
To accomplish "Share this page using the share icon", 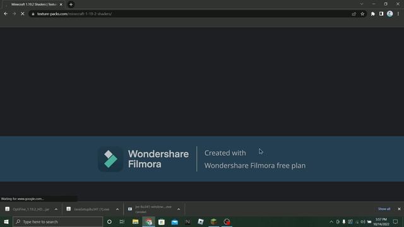I will pyautogui.click(x=353, y=14).
